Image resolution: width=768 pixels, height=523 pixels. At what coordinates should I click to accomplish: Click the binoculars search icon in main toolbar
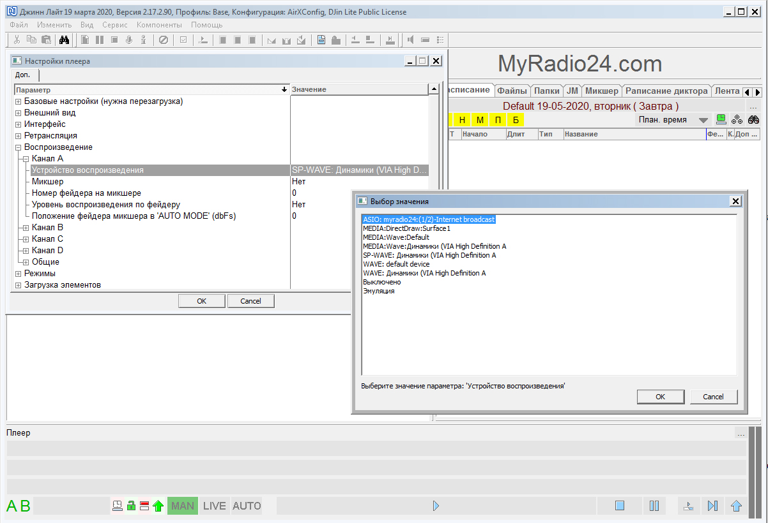64,40
